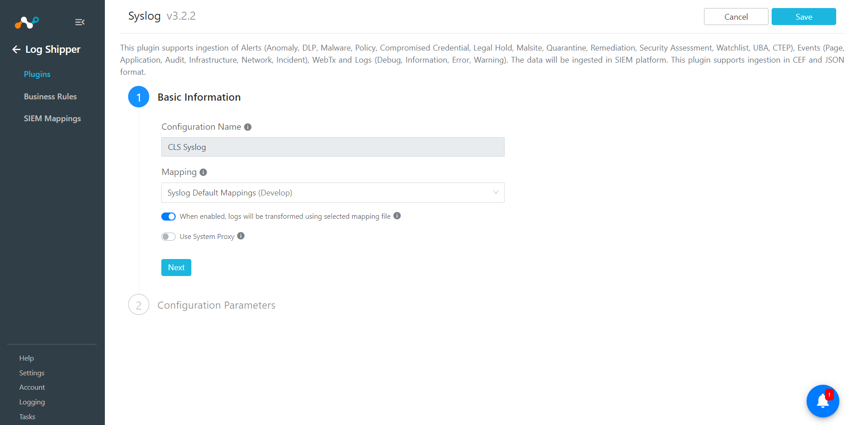
Task: Click Use System Proxy info icon
Action: tap(241, 236)
